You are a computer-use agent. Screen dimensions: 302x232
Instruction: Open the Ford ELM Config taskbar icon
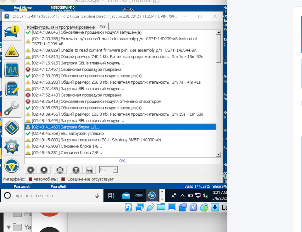click(x=139, y=195)
